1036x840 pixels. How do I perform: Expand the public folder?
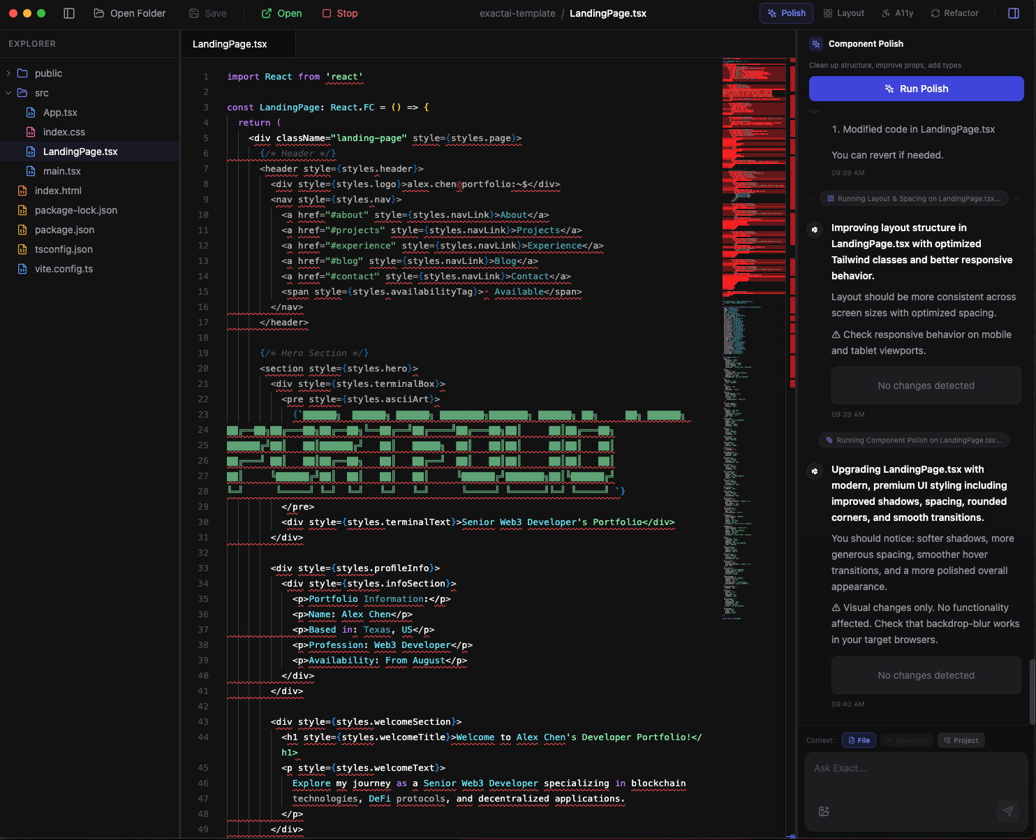(8, 73)
